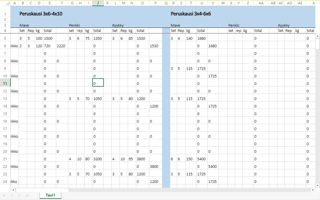The image size is (320, 200).
Task: Click the horizontal scrollbar thumb
Action: pyautogui.click(x=42, y=190)
